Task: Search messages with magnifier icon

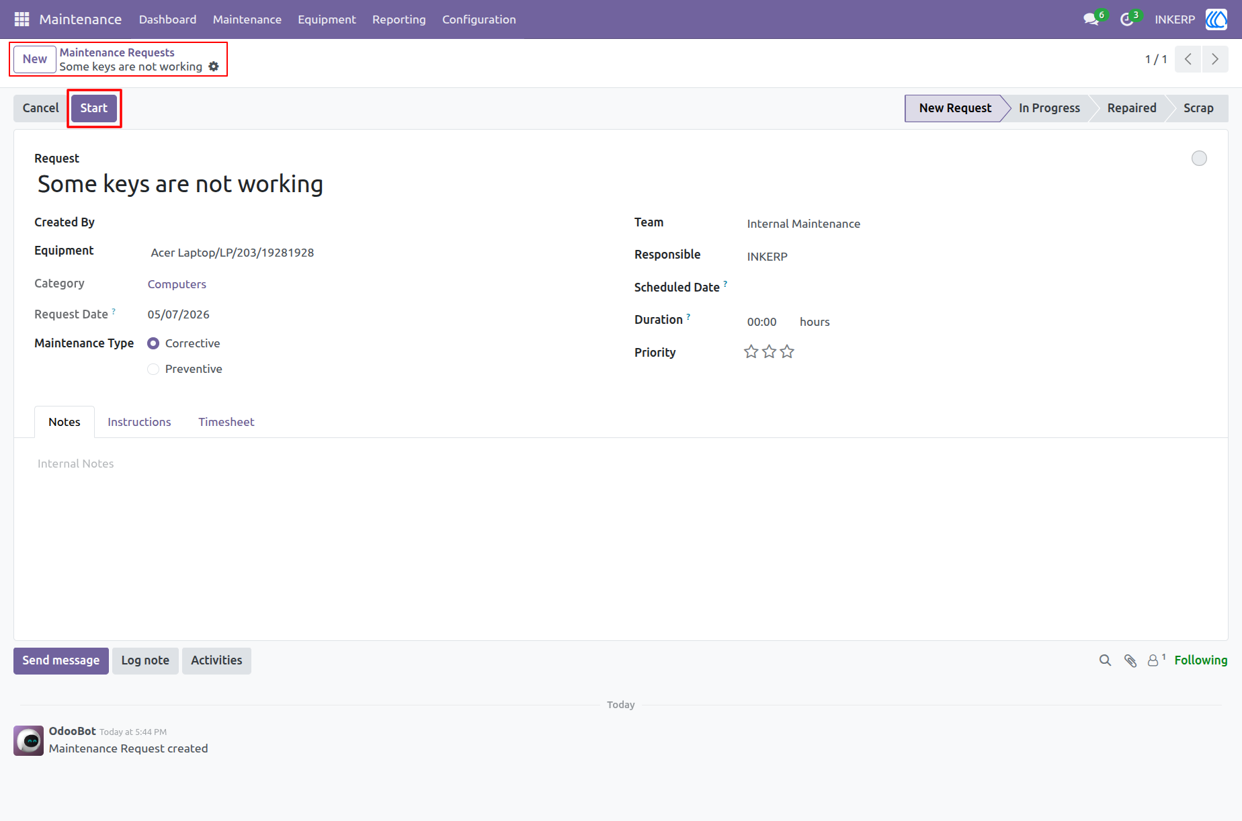Action: [x=1105, y=660]
